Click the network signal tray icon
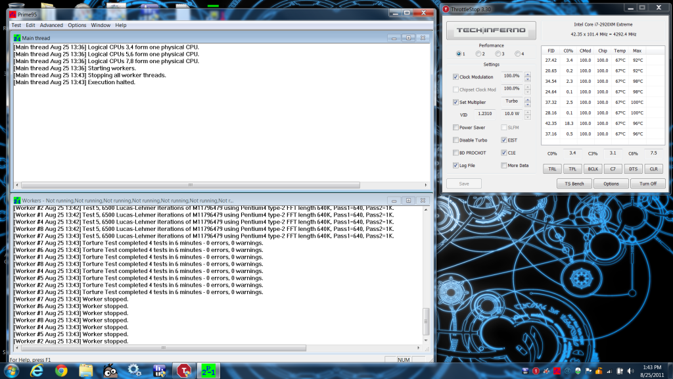The image size is (673, 379). tap(609, 371)
